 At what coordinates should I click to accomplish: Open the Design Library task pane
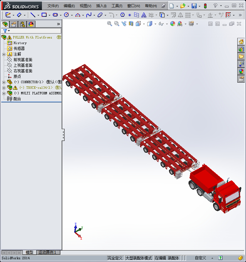[x=241, y=49]
